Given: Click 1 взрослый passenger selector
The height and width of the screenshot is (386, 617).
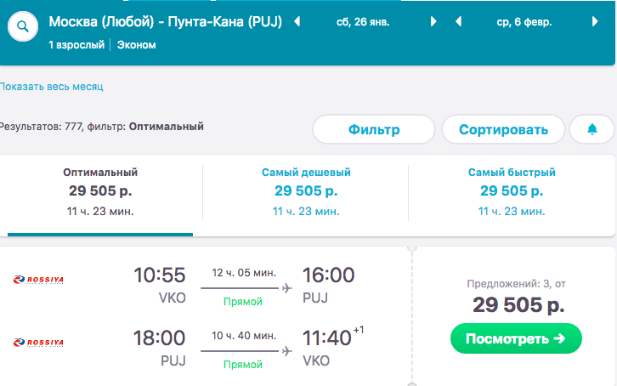Looking at the screenshot, I should click(76, 45).
